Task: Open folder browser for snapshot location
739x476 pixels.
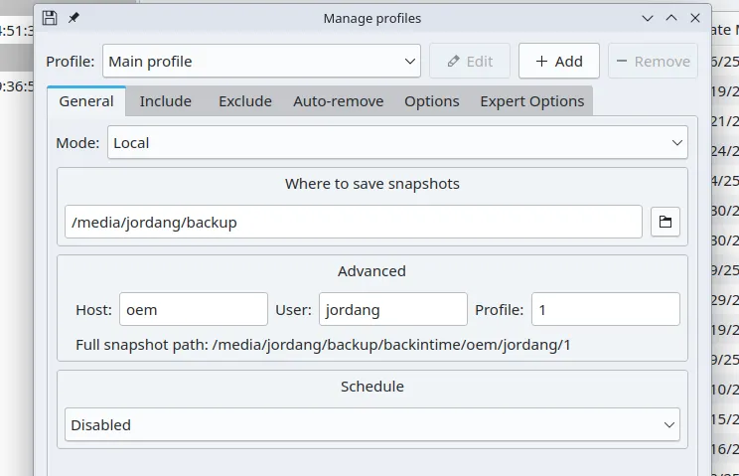Action: pyautogui.click(x=665, y=223)
